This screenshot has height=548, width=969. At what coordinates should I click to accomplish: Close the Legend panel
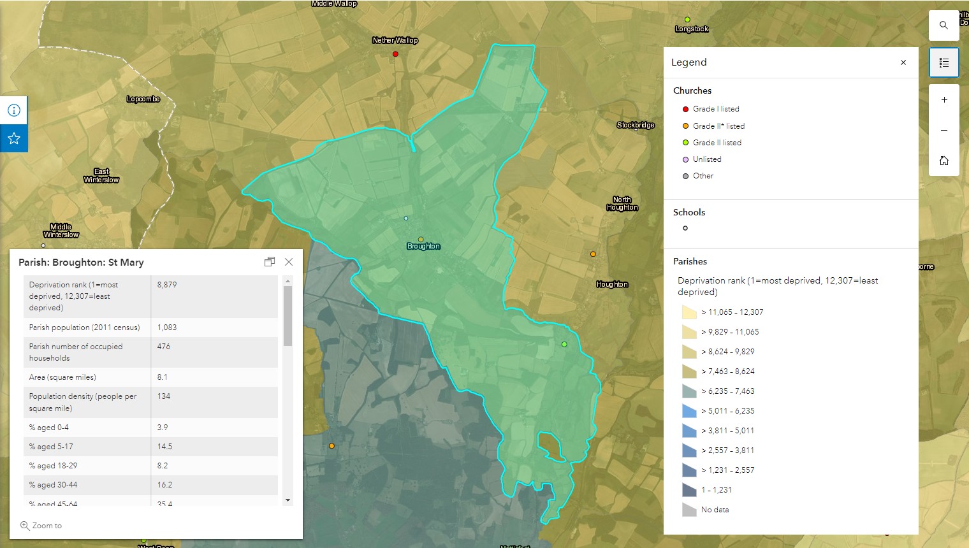(x=903, y=62)
